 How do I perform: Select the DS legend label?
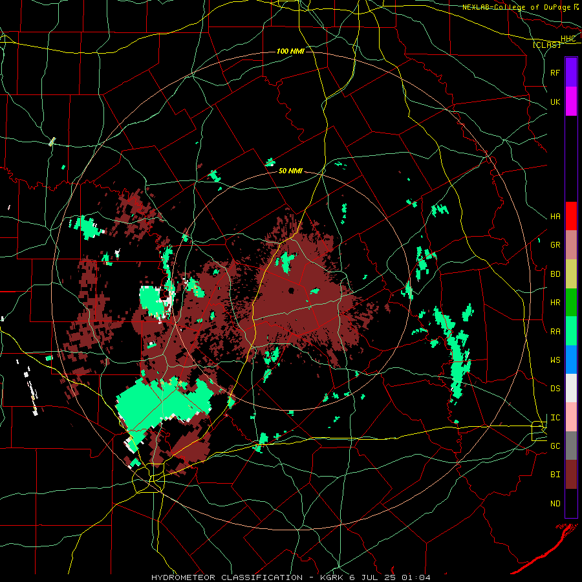(555, 389)
